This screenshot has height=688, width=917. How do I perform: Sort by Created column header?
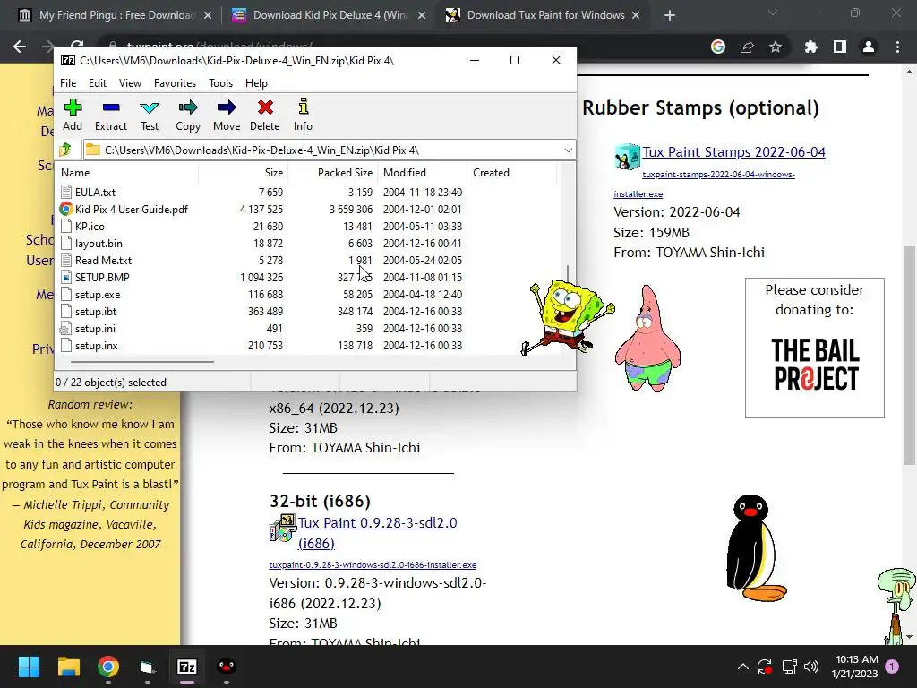(x=511, y=173)
